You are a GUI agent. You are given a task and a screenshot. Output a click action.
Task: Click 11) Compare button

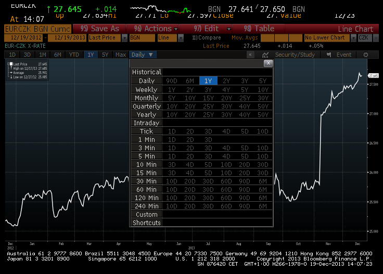click(207, 37)
